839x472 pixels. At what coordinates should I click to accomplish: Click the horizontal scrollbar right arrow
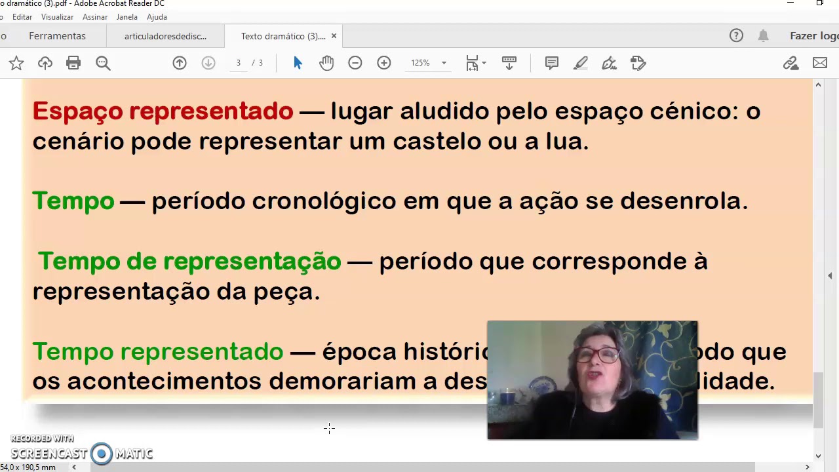808,467
